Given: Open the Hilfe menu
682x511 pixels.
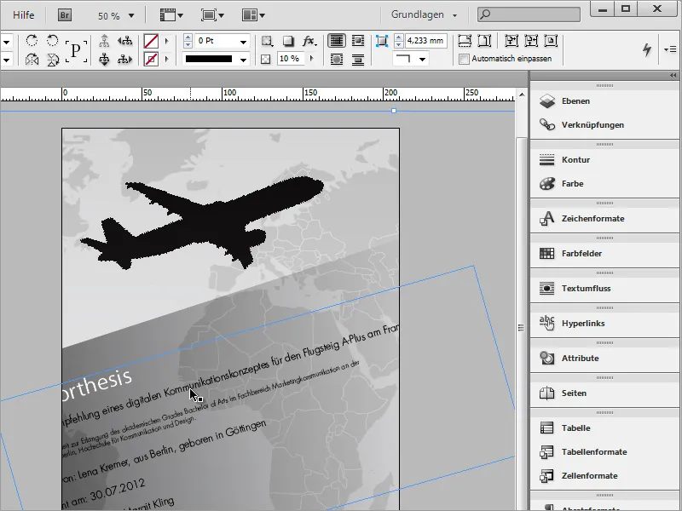Looking at the screenshot, I should pyautogui.click(x=24, y=15).
